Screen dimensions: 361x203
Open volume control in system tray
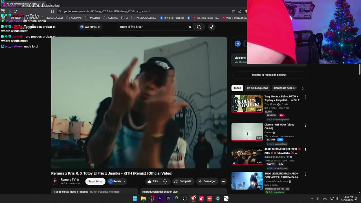336,198
